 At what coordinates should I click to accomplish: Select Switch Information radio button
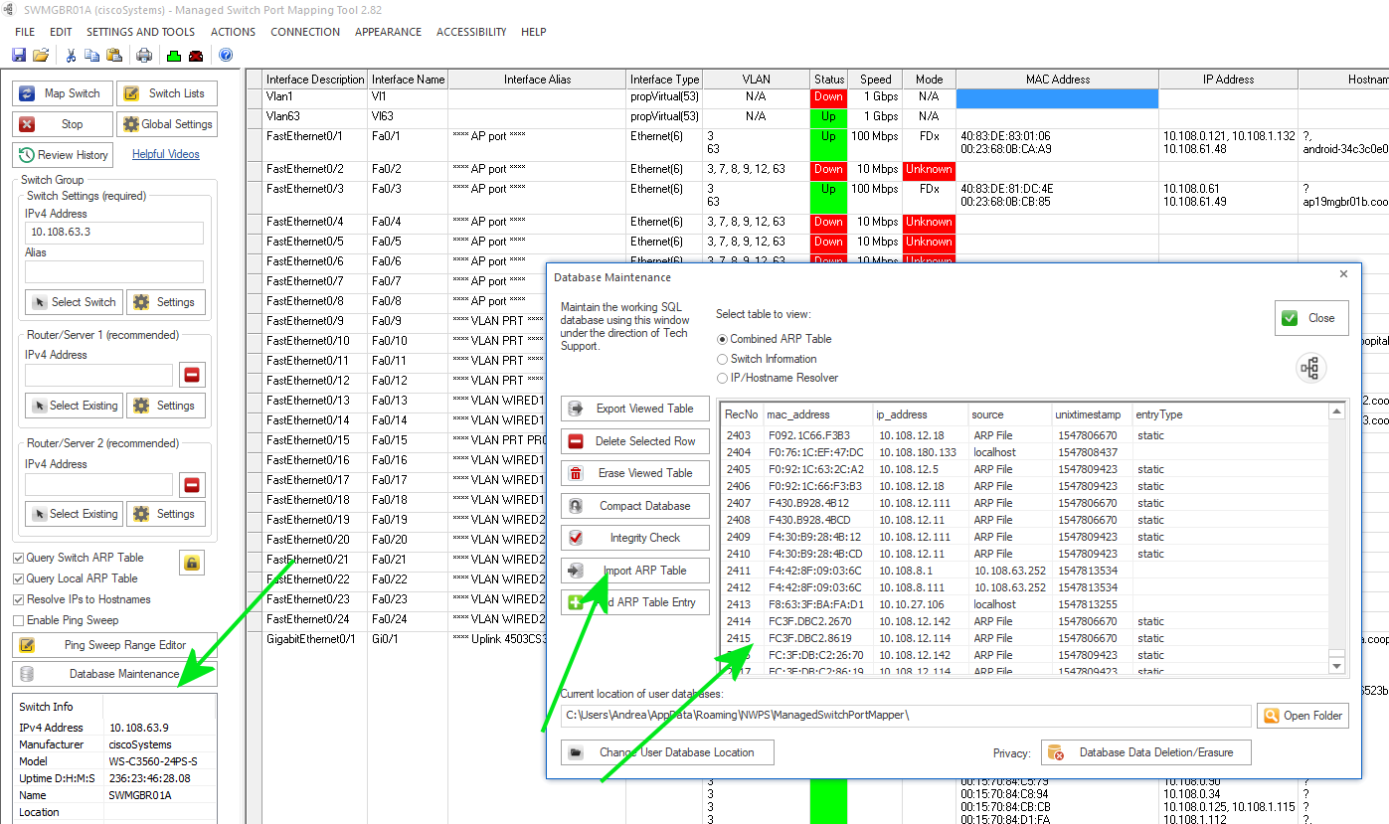[x=723, y=359]
